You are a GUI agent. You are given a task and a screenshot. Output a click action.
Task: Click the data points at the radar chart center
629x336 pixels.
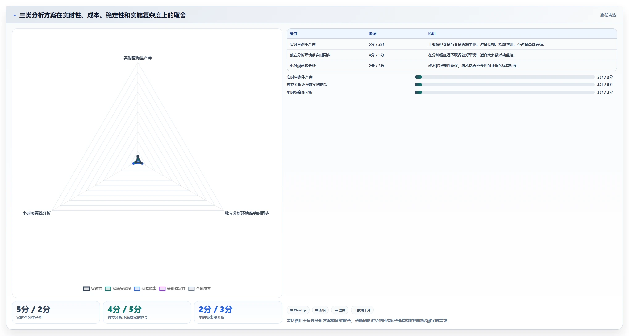[x=138, y=160]
